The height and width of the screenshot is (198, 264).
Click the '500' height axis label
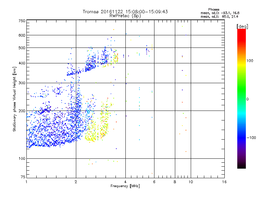point(22,48)
